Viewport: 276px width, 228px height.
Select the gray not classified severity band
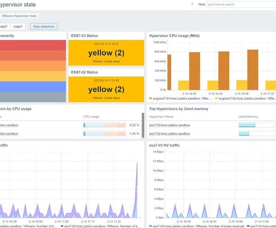click(33, 97)
